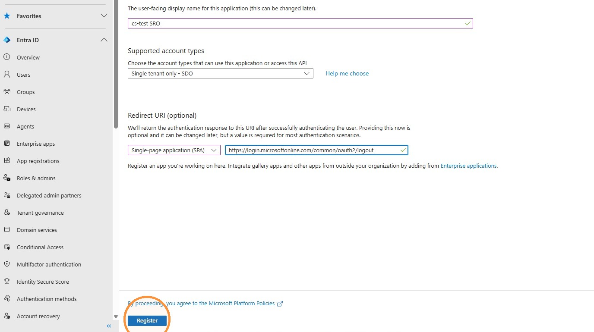Open Tenant governance menu item
The width and height of the screenshot is (594, 332).
tap(40, 213)
